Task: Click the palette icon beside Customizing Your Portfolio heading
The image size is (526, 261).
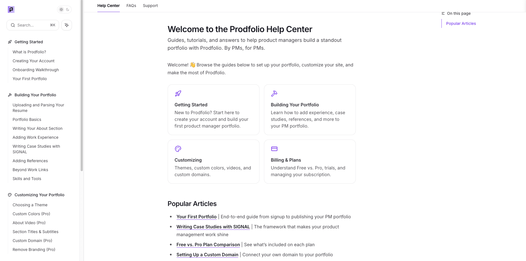Action: 10,195
